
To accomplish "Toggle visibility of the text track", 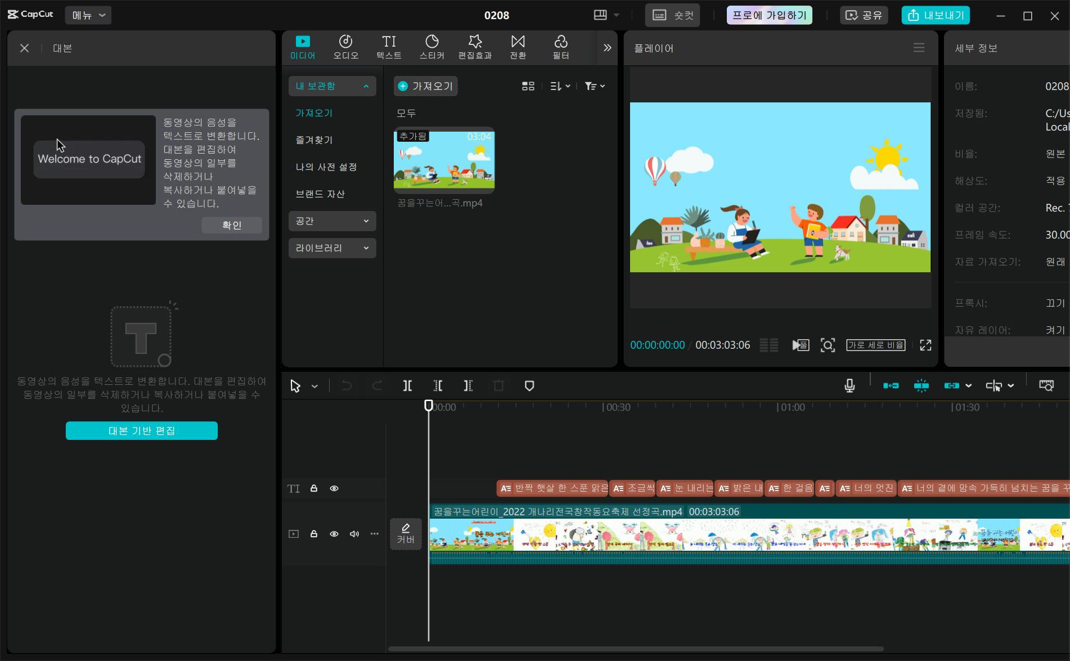I will coord(334,488).
